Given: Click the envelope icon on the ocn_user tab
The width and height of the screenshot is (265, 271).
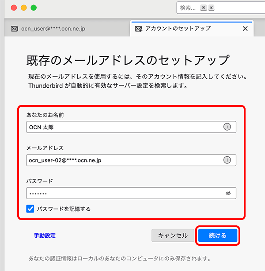Looking at the screenshot, I should point(14,29).
